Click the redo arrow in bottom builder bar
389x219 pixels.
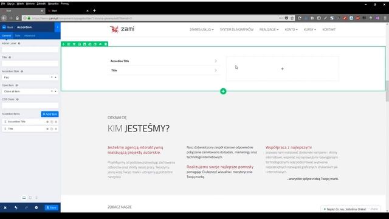[x=26, y=207]
